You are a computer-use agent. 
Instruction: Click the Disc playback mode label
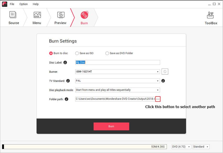point(61,90)
